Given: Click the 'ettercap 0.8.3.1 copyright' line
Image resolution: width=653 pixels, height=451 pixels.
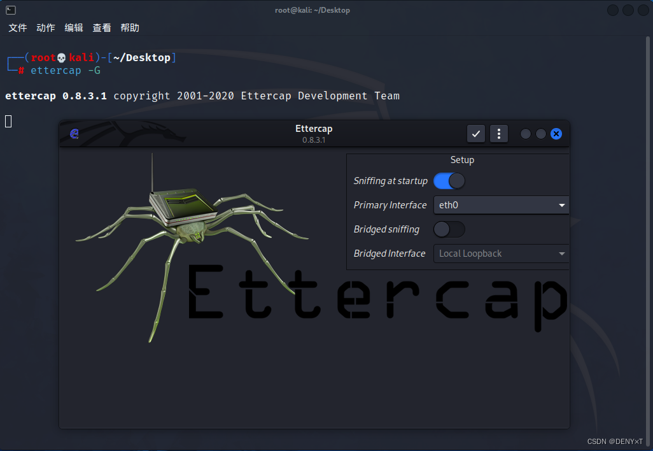Looking at the screenshot, I should click(202, 96).
